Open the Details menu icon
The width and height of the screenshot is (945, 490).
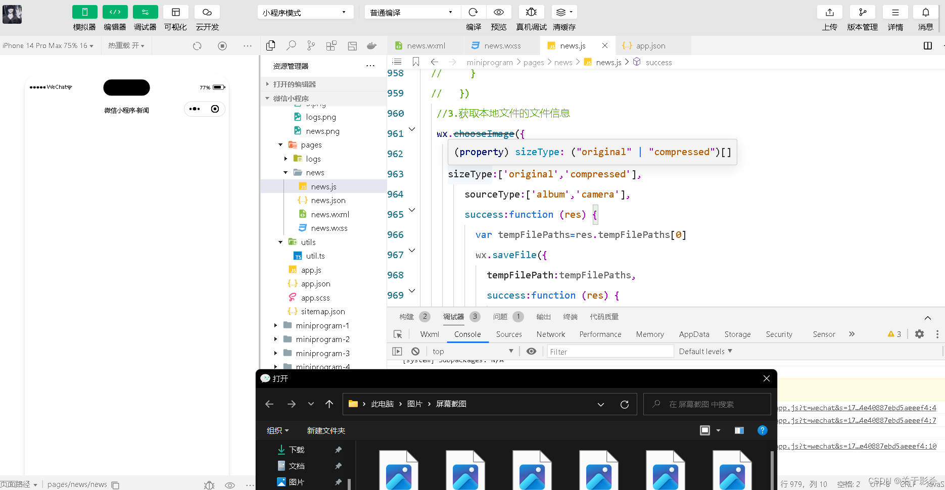895,12
